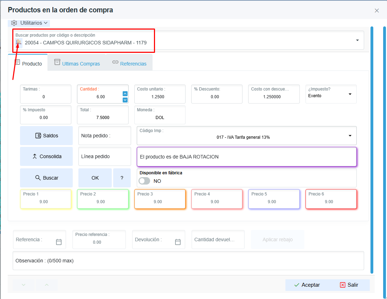Click the product image icon beside 20054
The height and width of the screenshot is (299, 387).
click(x=19, y=43)
